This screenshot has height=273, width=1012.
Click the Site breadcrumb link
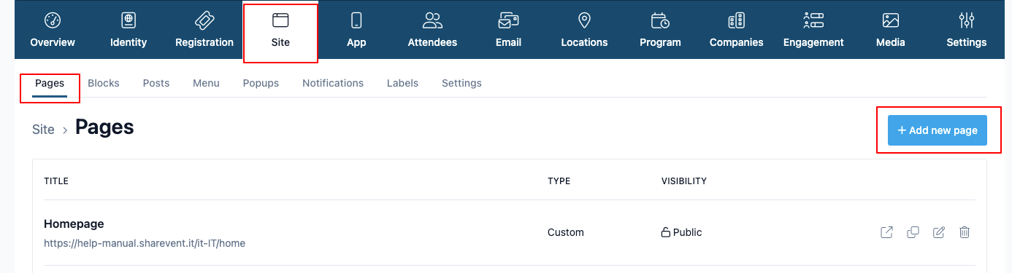43,130
